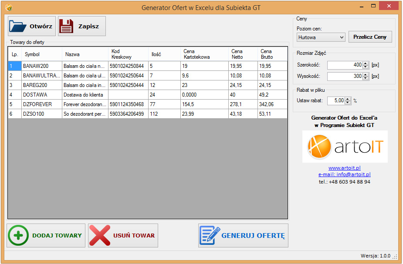Click the Szerokość input field

344,65
